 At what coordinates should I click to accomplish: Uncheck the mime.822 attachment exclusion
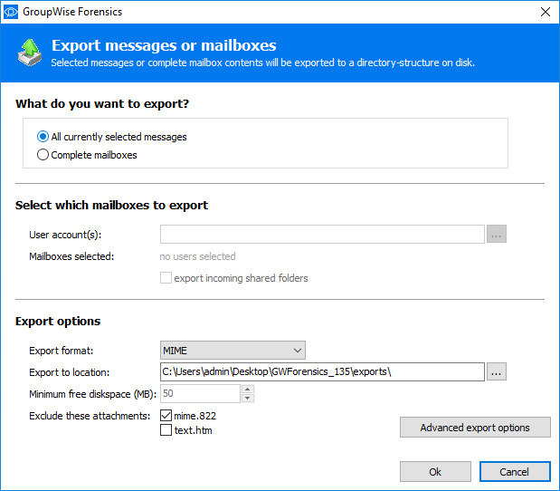166,416
